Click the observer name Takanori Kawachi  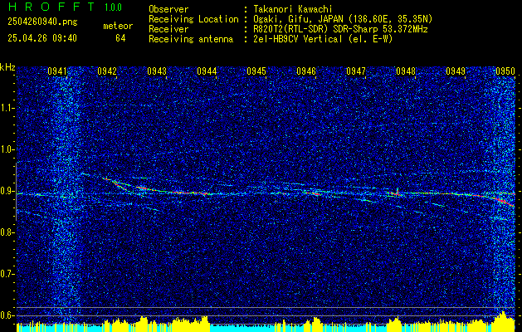point(292,9)
